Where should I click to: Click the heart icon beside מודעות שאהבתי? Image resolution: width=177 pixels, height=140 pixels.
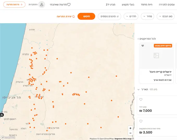coord(69,4)
